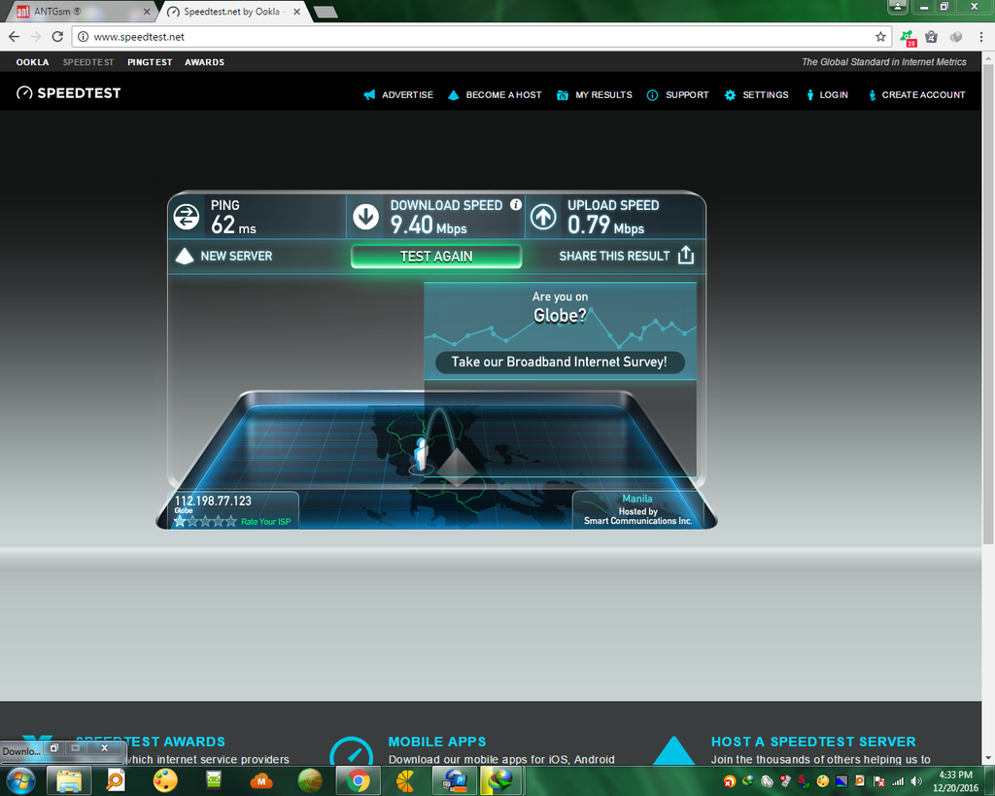Open the magnifier document taskbar icon
This screenshot has height=796, width=995.
point(117,780)
